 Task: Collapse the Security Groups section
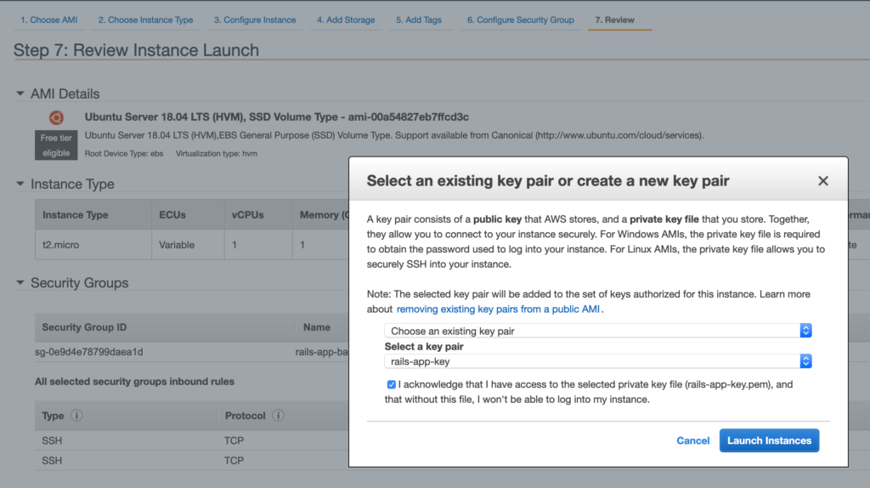click(x=20, y=282)
